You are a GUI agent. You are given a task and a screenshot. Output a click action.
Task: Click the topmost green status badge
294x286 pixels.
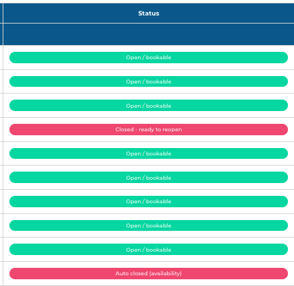coord(149,57)
